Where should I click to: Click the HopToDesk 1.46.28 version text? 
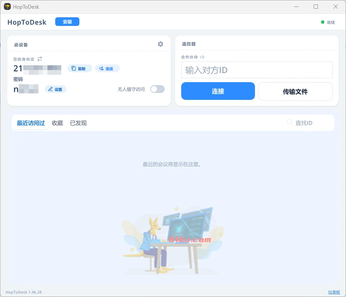[x=24, y=292]
